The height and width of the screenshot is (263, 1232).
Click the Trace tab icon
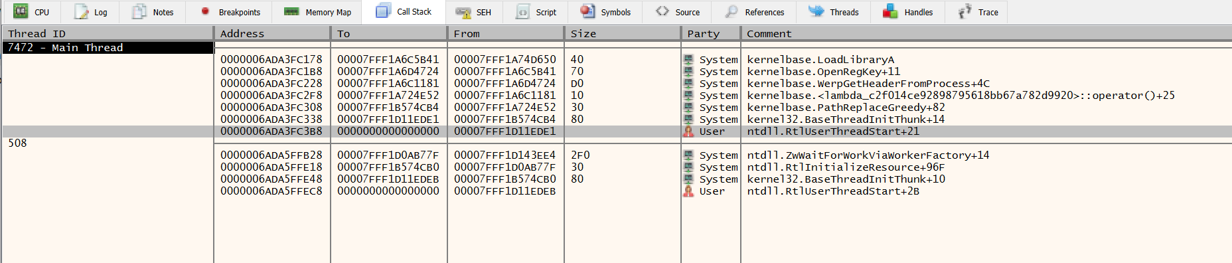pyautogui.click(x=965, y=11)
